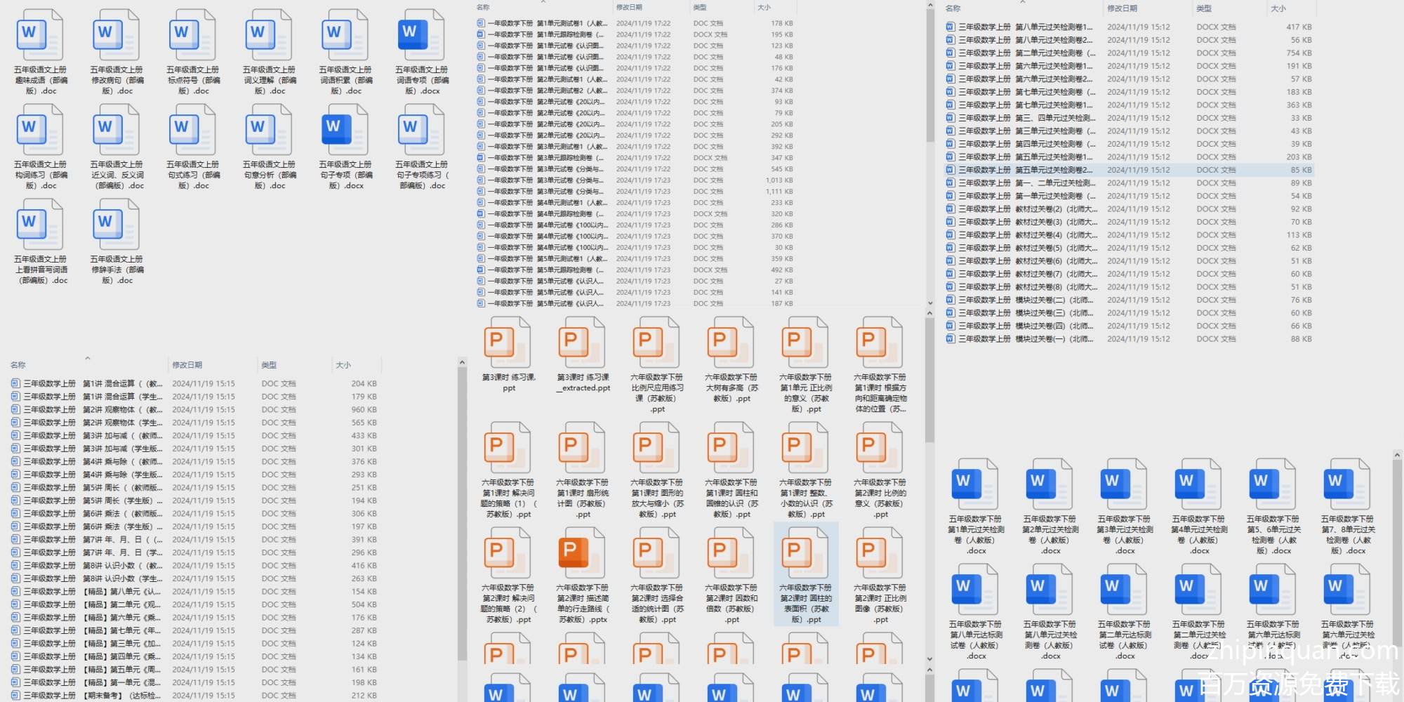Select highlighted 85 KB 第五单元过关检测卷2 row

[1123, 170]
